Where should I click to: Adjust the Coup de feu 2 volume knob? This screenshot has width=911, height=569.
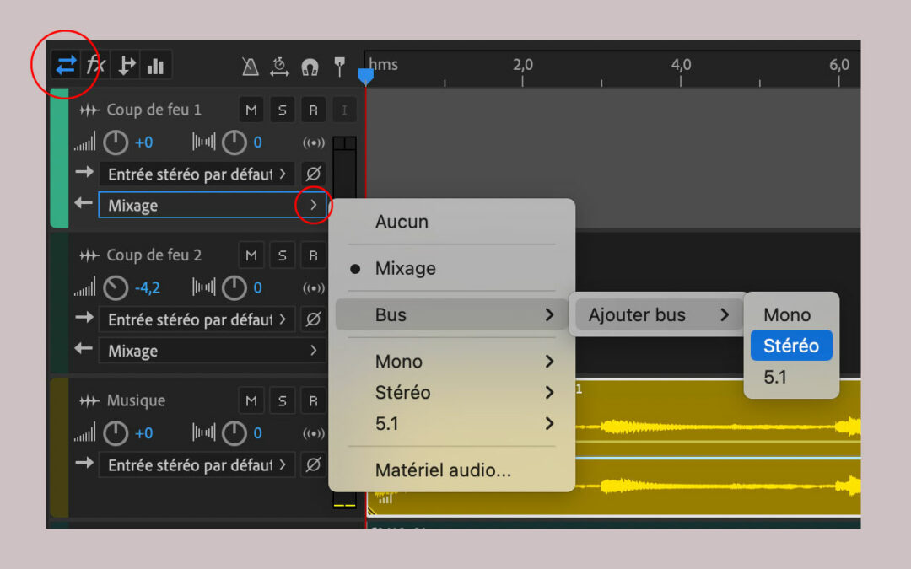tap(116, 288)
